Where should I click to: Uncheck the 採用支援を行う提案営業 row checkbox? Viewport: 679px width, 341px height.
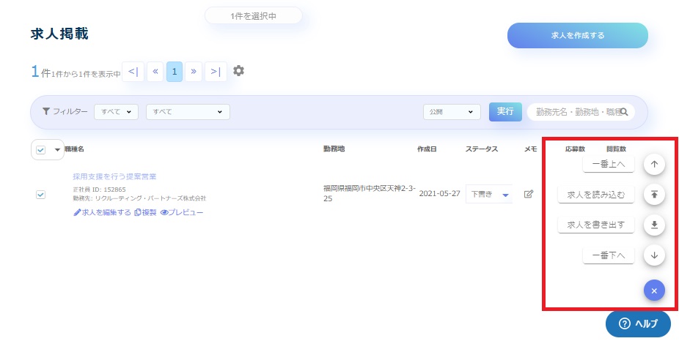click(x=40, y=194)
